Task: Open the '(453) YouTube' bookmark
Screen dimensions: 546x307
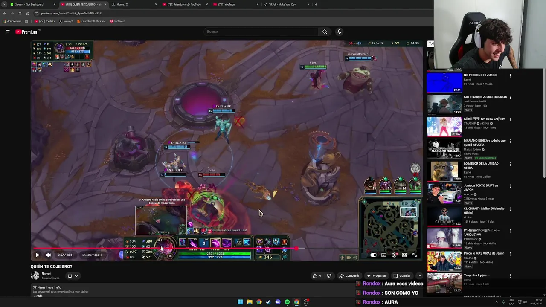Action: pyautogui.click(x=45, y=21)
